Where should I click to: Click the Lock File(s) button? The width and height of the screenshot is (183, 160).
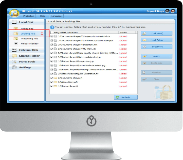point(156,33)
